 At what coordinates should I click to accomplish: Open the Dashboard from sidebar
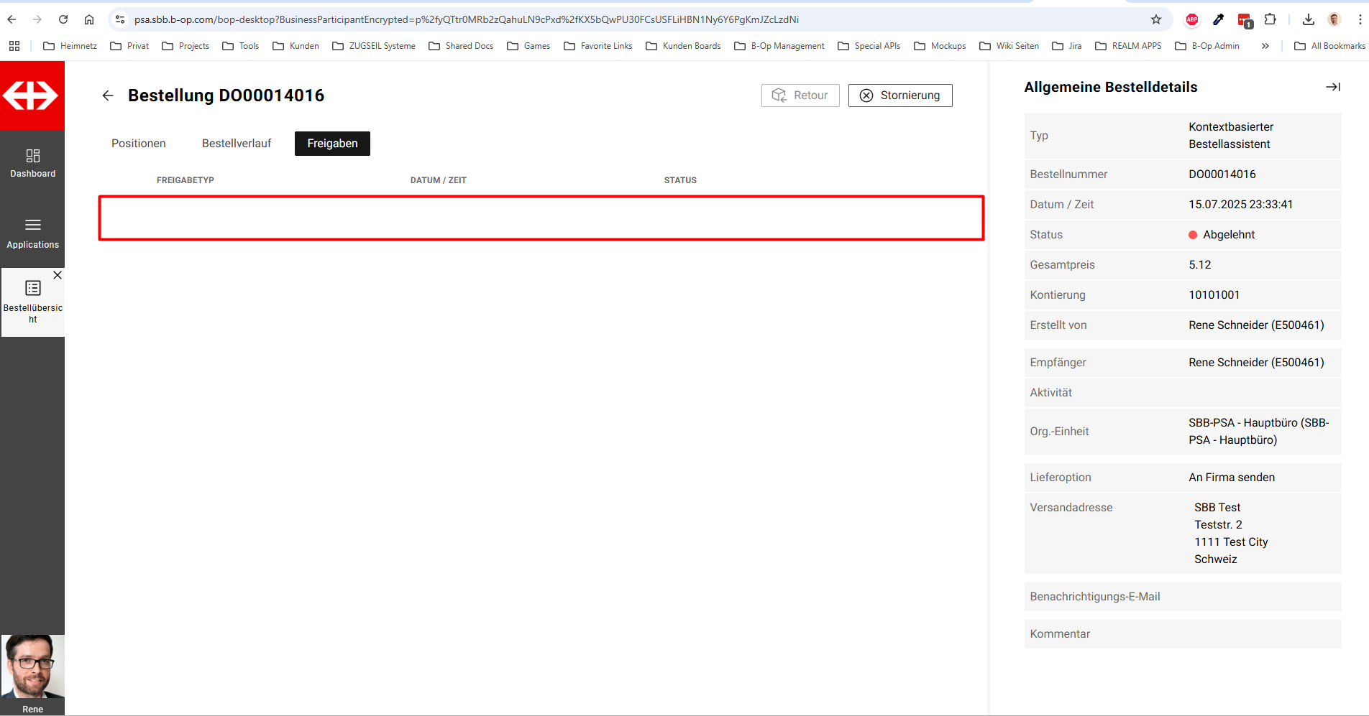tap(32, 163)
